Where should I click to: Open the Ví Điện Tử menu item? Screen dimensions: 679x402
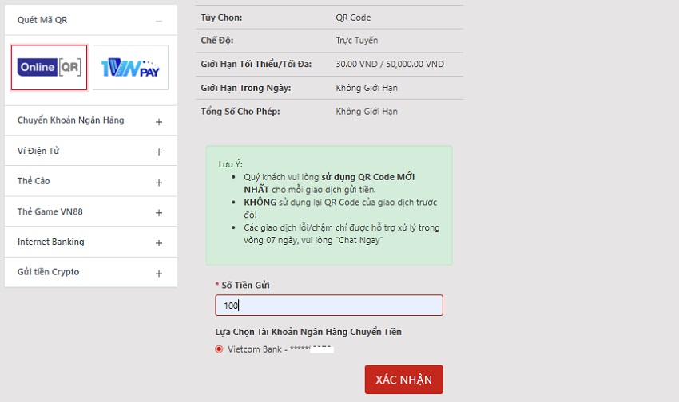[38, 151]
